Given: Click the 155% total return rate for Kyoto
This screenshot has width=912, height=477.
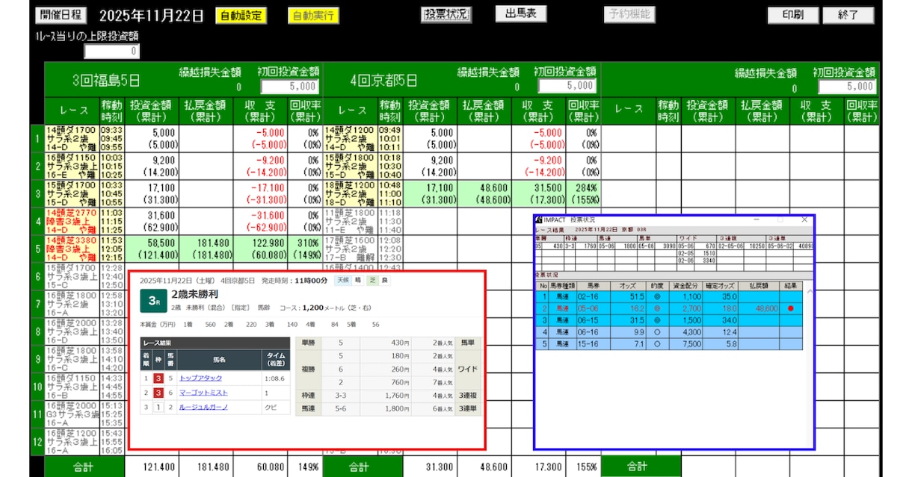Looking at the screenshot, I should pyautogui.click(x=586, y=467).
